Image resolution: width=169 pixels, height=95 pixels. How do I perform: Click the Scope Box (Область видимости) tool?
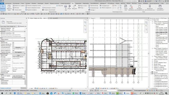coord(106,8)
